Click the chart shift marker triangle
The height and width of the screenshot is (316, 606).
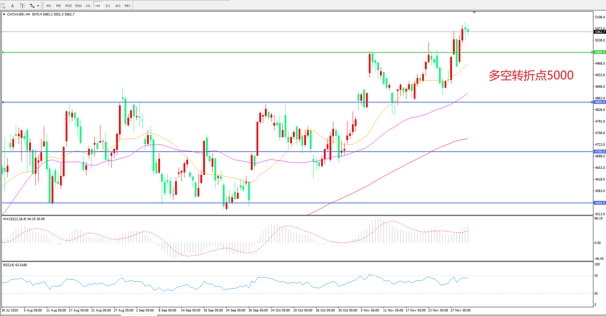(474, 12)
